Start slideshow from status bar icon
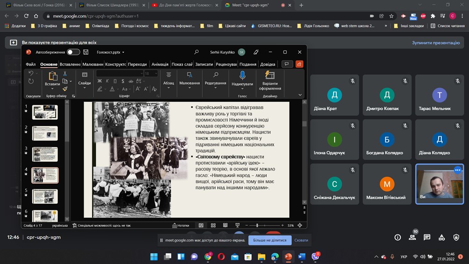The image size is (469, 264). [237, 225]
